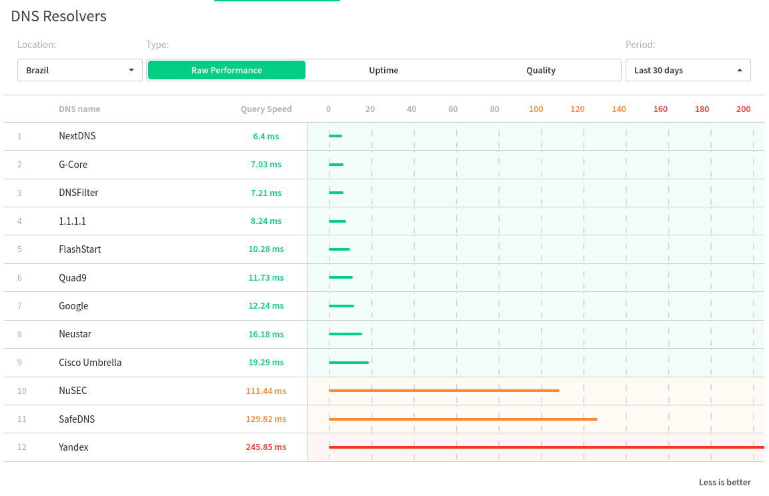Click the 129.82 ms query speed value
Screen dimensions: 769x496
[x=266, y=419]
